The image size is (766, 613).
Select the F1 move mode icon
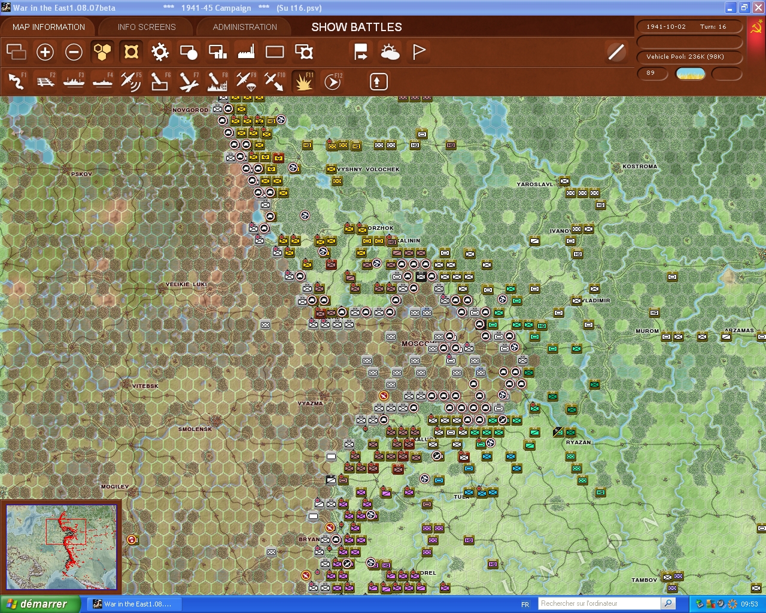pos(16,81)
